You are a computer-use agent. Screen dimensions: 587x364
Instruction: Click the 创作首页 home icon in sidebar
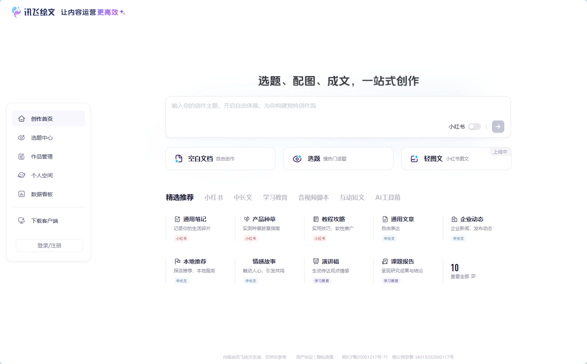22,119
